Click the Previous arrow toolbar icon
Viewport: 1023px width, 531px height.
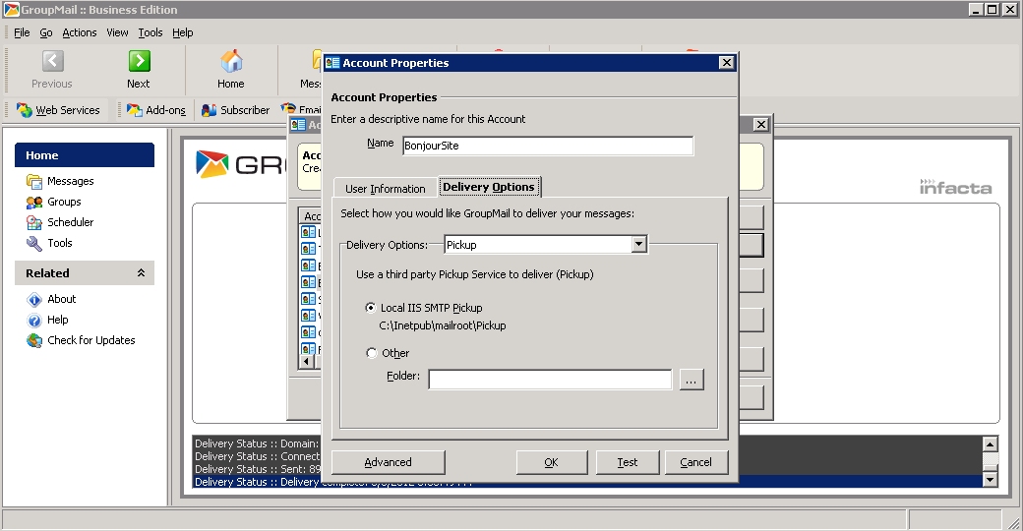[x=52, y=62]
